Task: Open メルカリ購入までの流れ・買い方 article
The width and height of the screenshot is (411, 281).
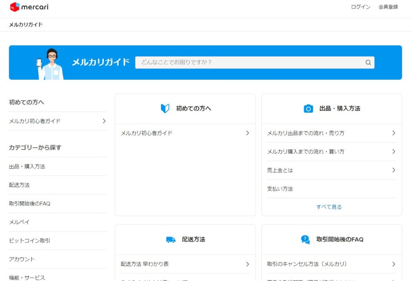Action: (331, 152)
